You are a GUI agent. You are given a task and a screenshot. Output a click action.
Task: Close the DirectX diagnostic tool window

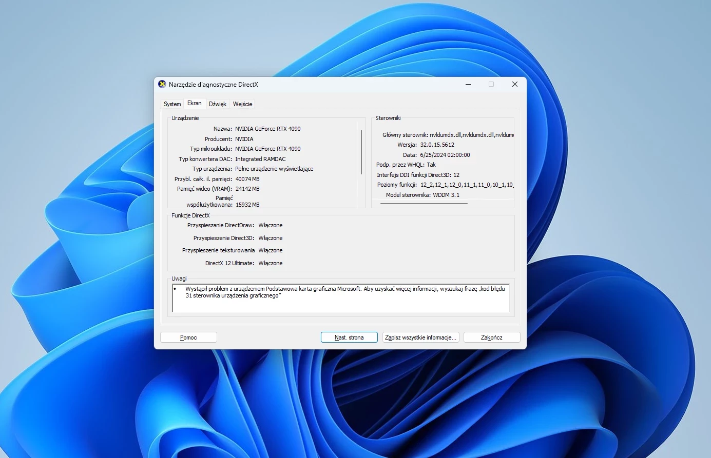(515, 85)
